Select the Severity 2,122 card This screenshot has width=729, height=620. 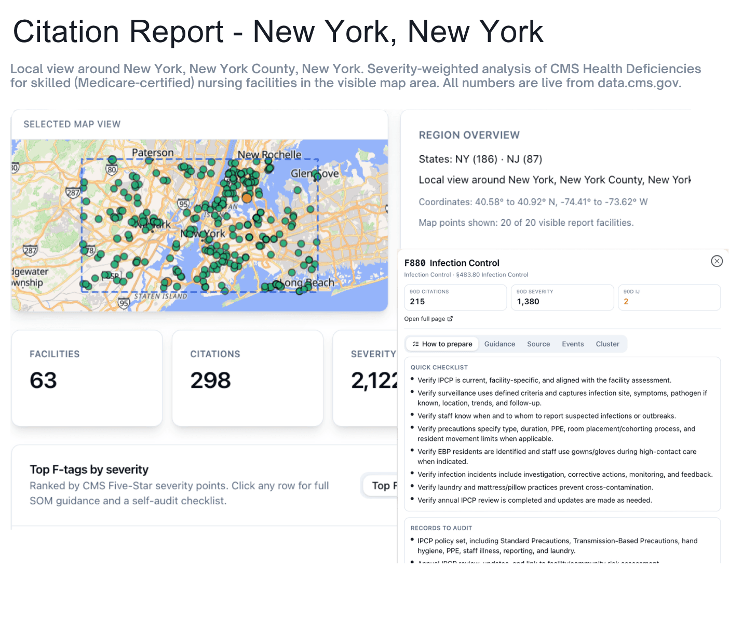coord(365,378)
